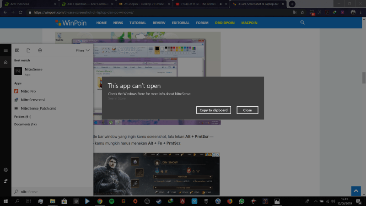Switch to Ask a Question Acer Community tab
366x206 pixels.
tap(86, 4)
